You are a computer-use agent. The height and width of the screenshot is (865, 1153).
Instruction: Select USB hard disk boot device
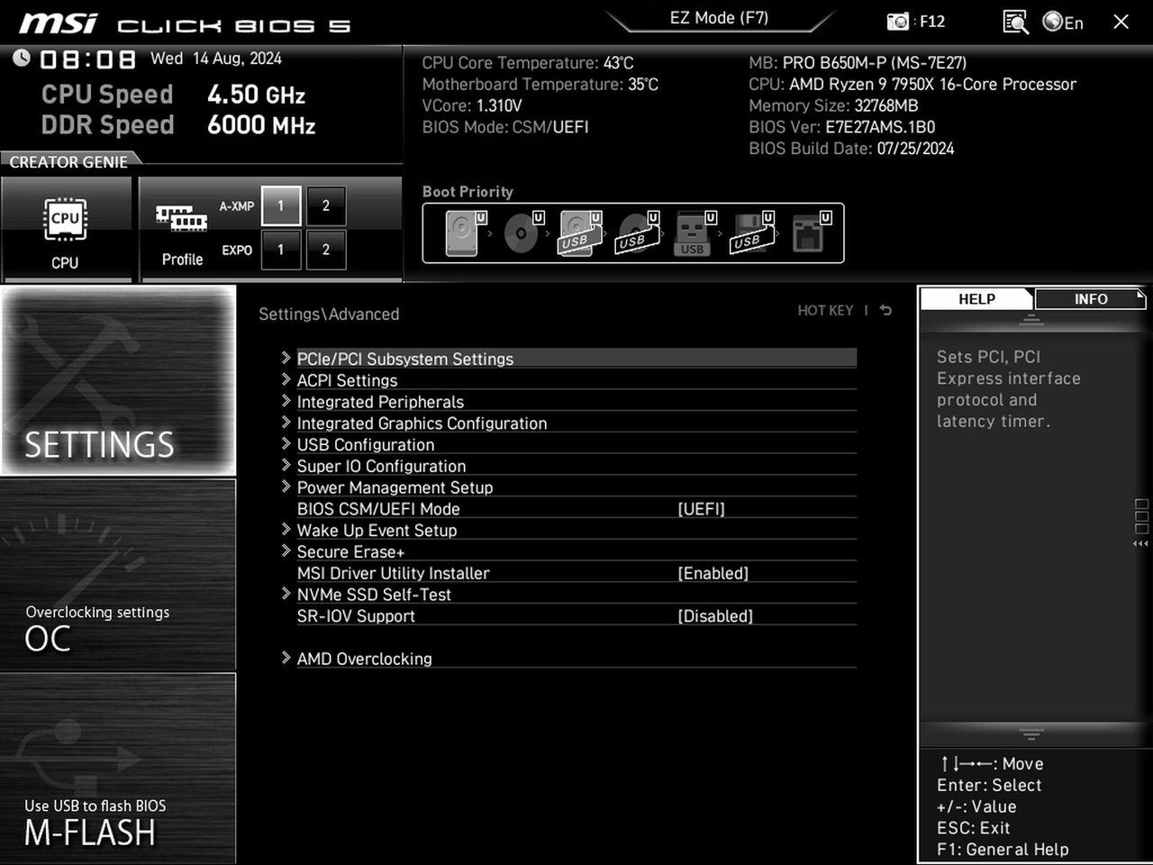[x=579, y=233]
